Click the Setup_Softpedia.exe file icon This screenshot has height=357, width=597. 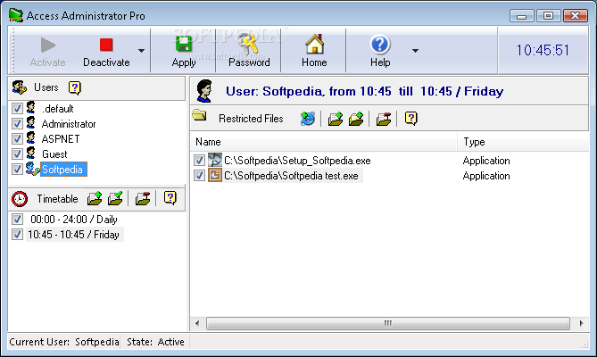pyautogui.click(x=215, y=160)
